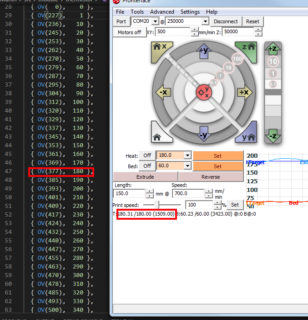Click the Motors off button
The width and height of the screenshot is (308, 320).
coord(130,32)
